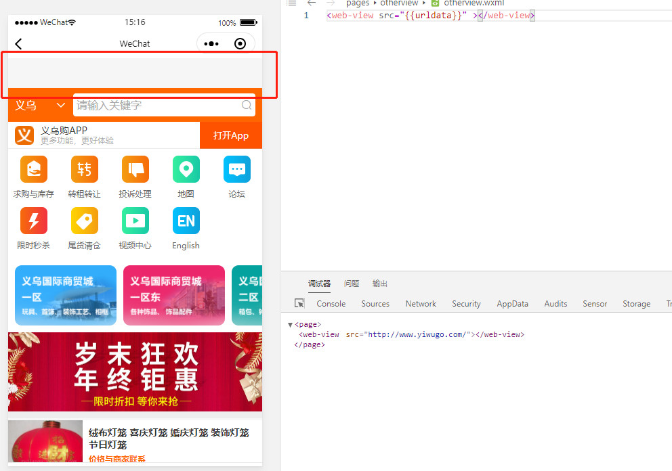Open the 求购与库存 icon

tap(34, 169)
